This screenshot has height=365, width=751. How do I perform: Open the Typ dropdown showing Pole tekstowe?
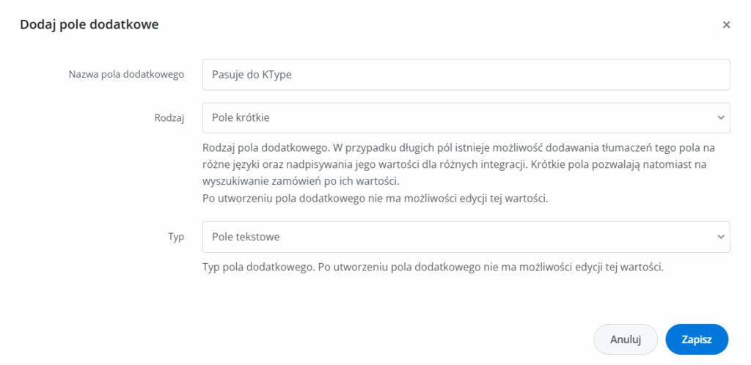[x=466, y=237]
